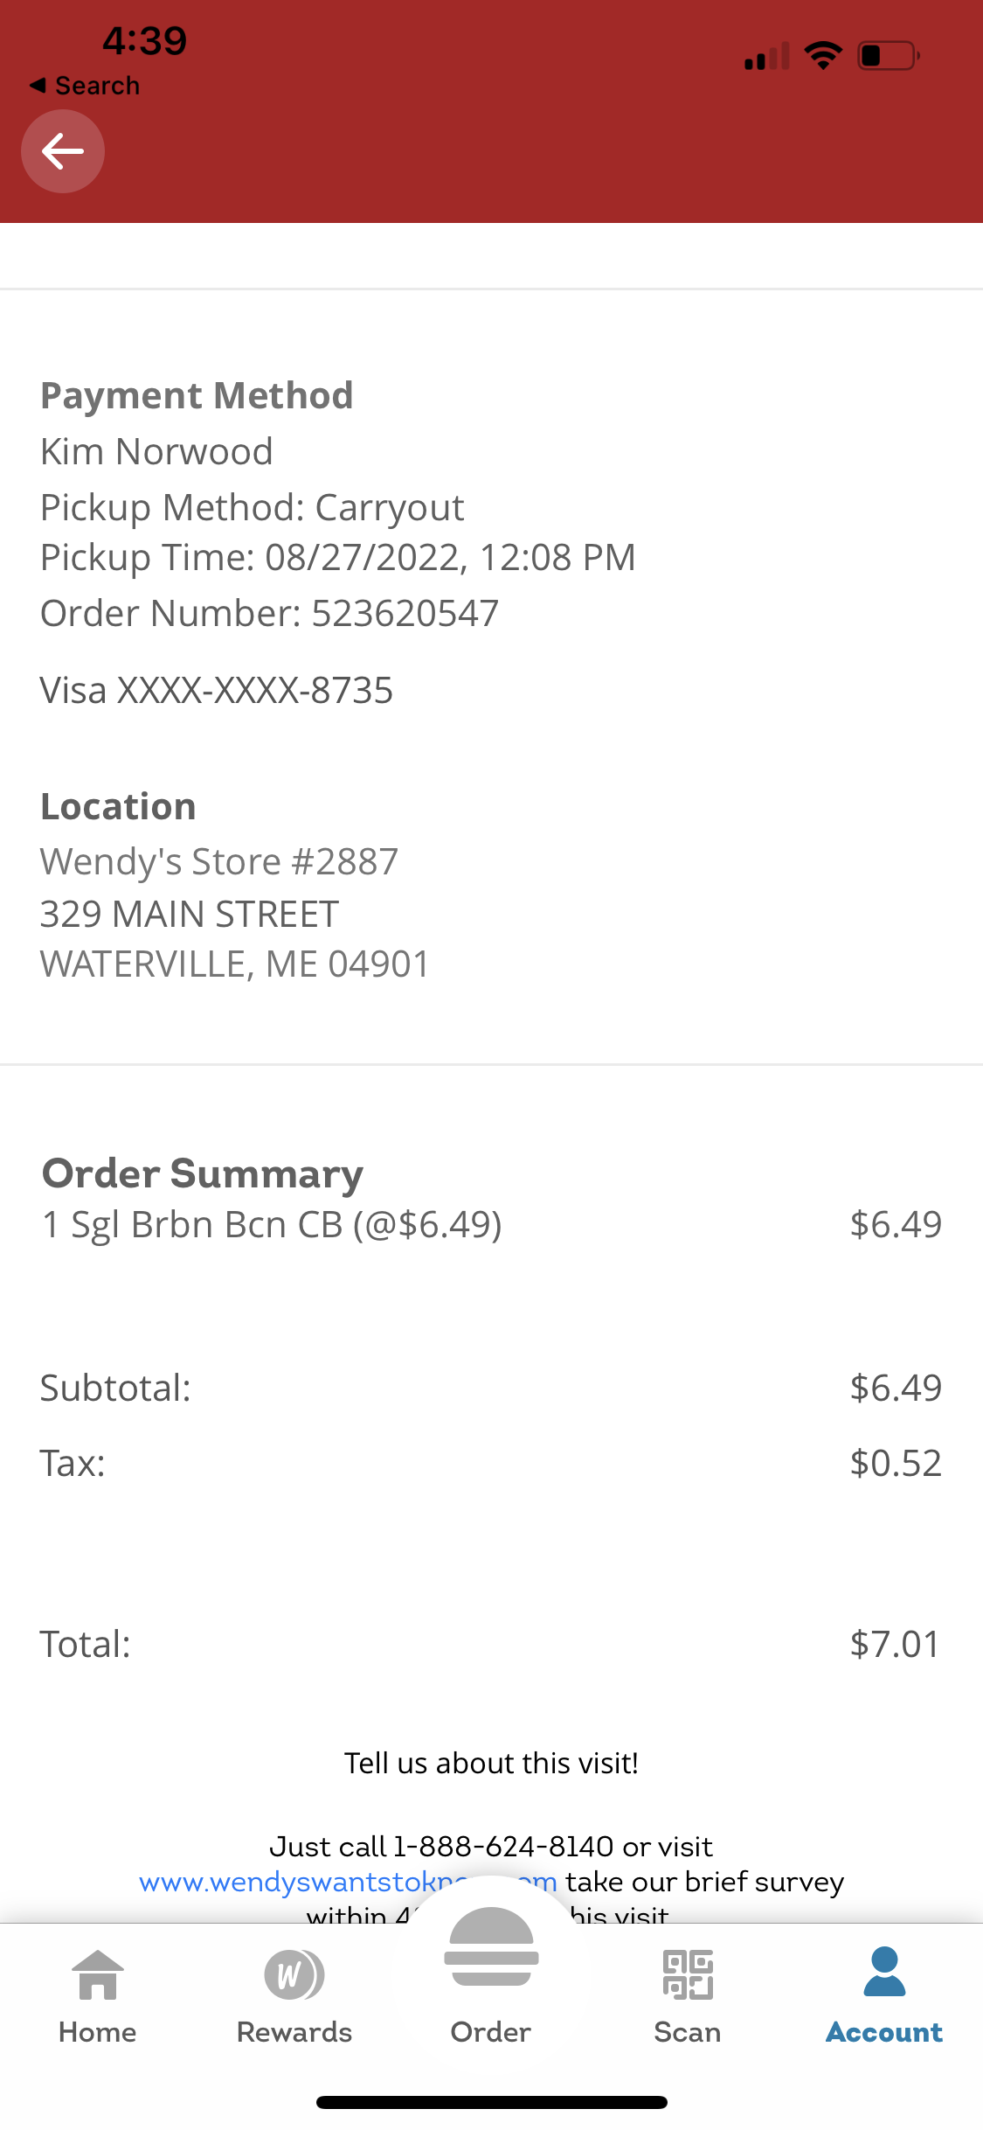Open the Rewards W coin icon
This screenshot has width=983, height=2130.
tap(294, 1975)
